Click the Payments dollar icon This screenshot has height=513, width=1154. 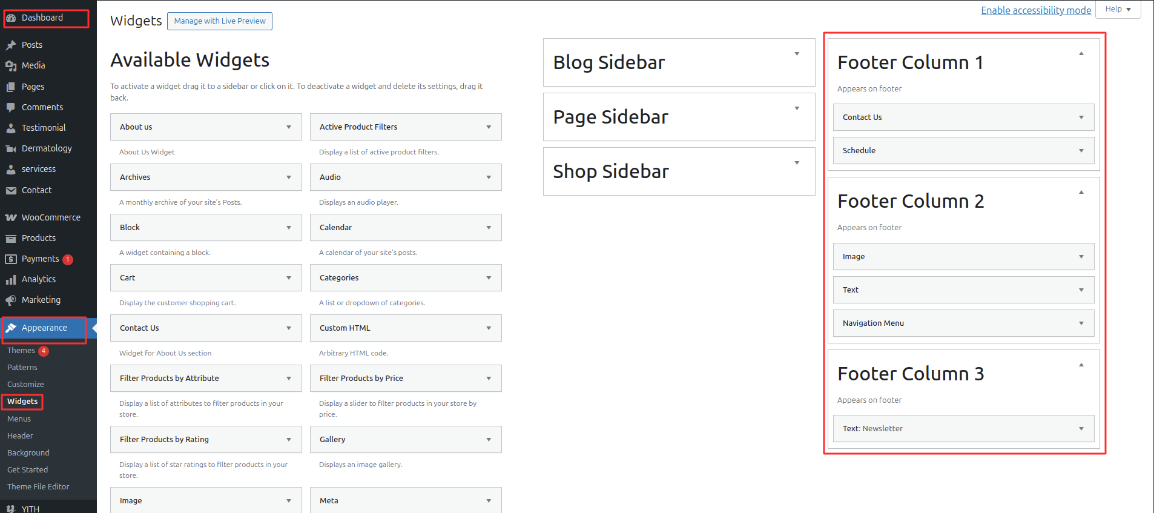click(11, 259)
